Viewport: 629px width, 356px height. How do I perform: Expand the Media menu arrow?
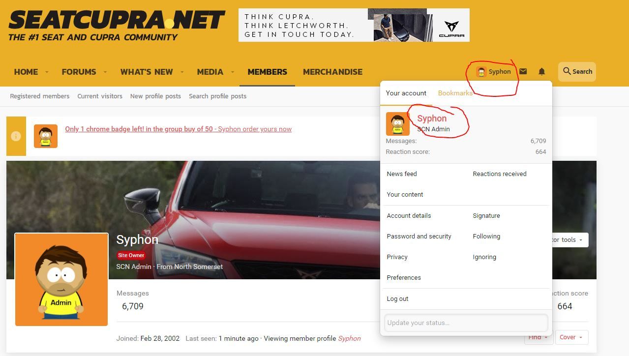point(233,72)
